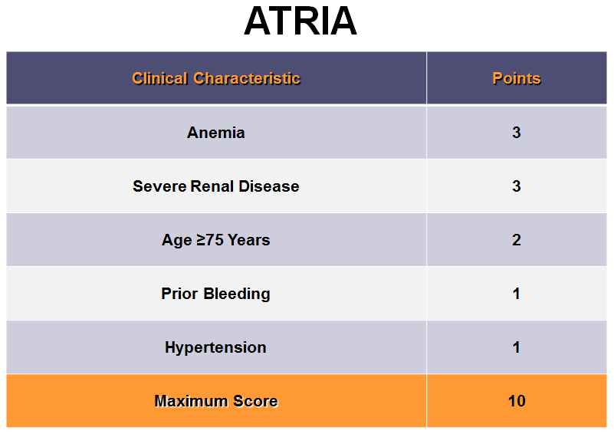
Task: Select the maximum score value 10
Action: [x=516, y=401]
